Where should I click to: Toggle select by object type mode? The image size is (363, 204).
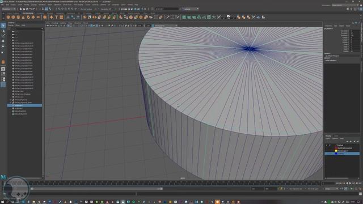point(47,9)
